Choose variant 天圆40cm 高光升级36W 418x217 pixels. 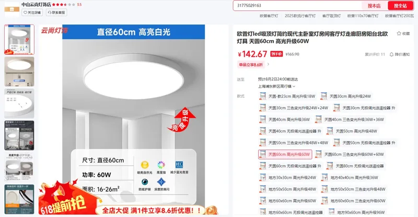pyautogui.click(x=285, y=120)
